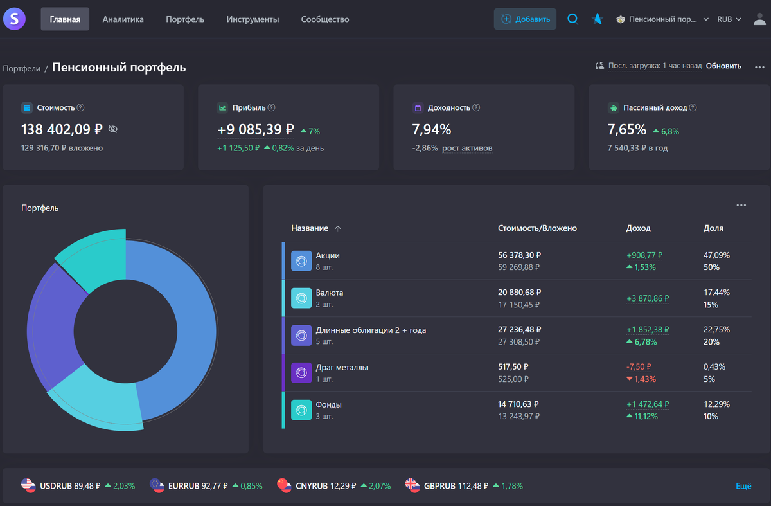Click the help icon next to Стоимость
Screen dimensions: 771x506
click(81, 108)
